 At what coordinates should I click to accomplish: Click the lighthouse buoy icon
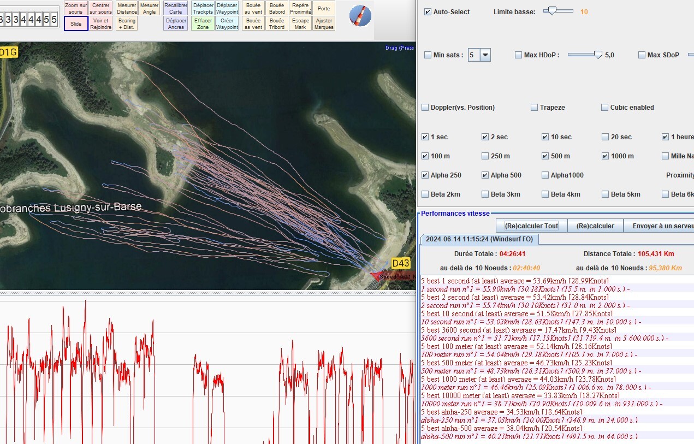(360, 15)
